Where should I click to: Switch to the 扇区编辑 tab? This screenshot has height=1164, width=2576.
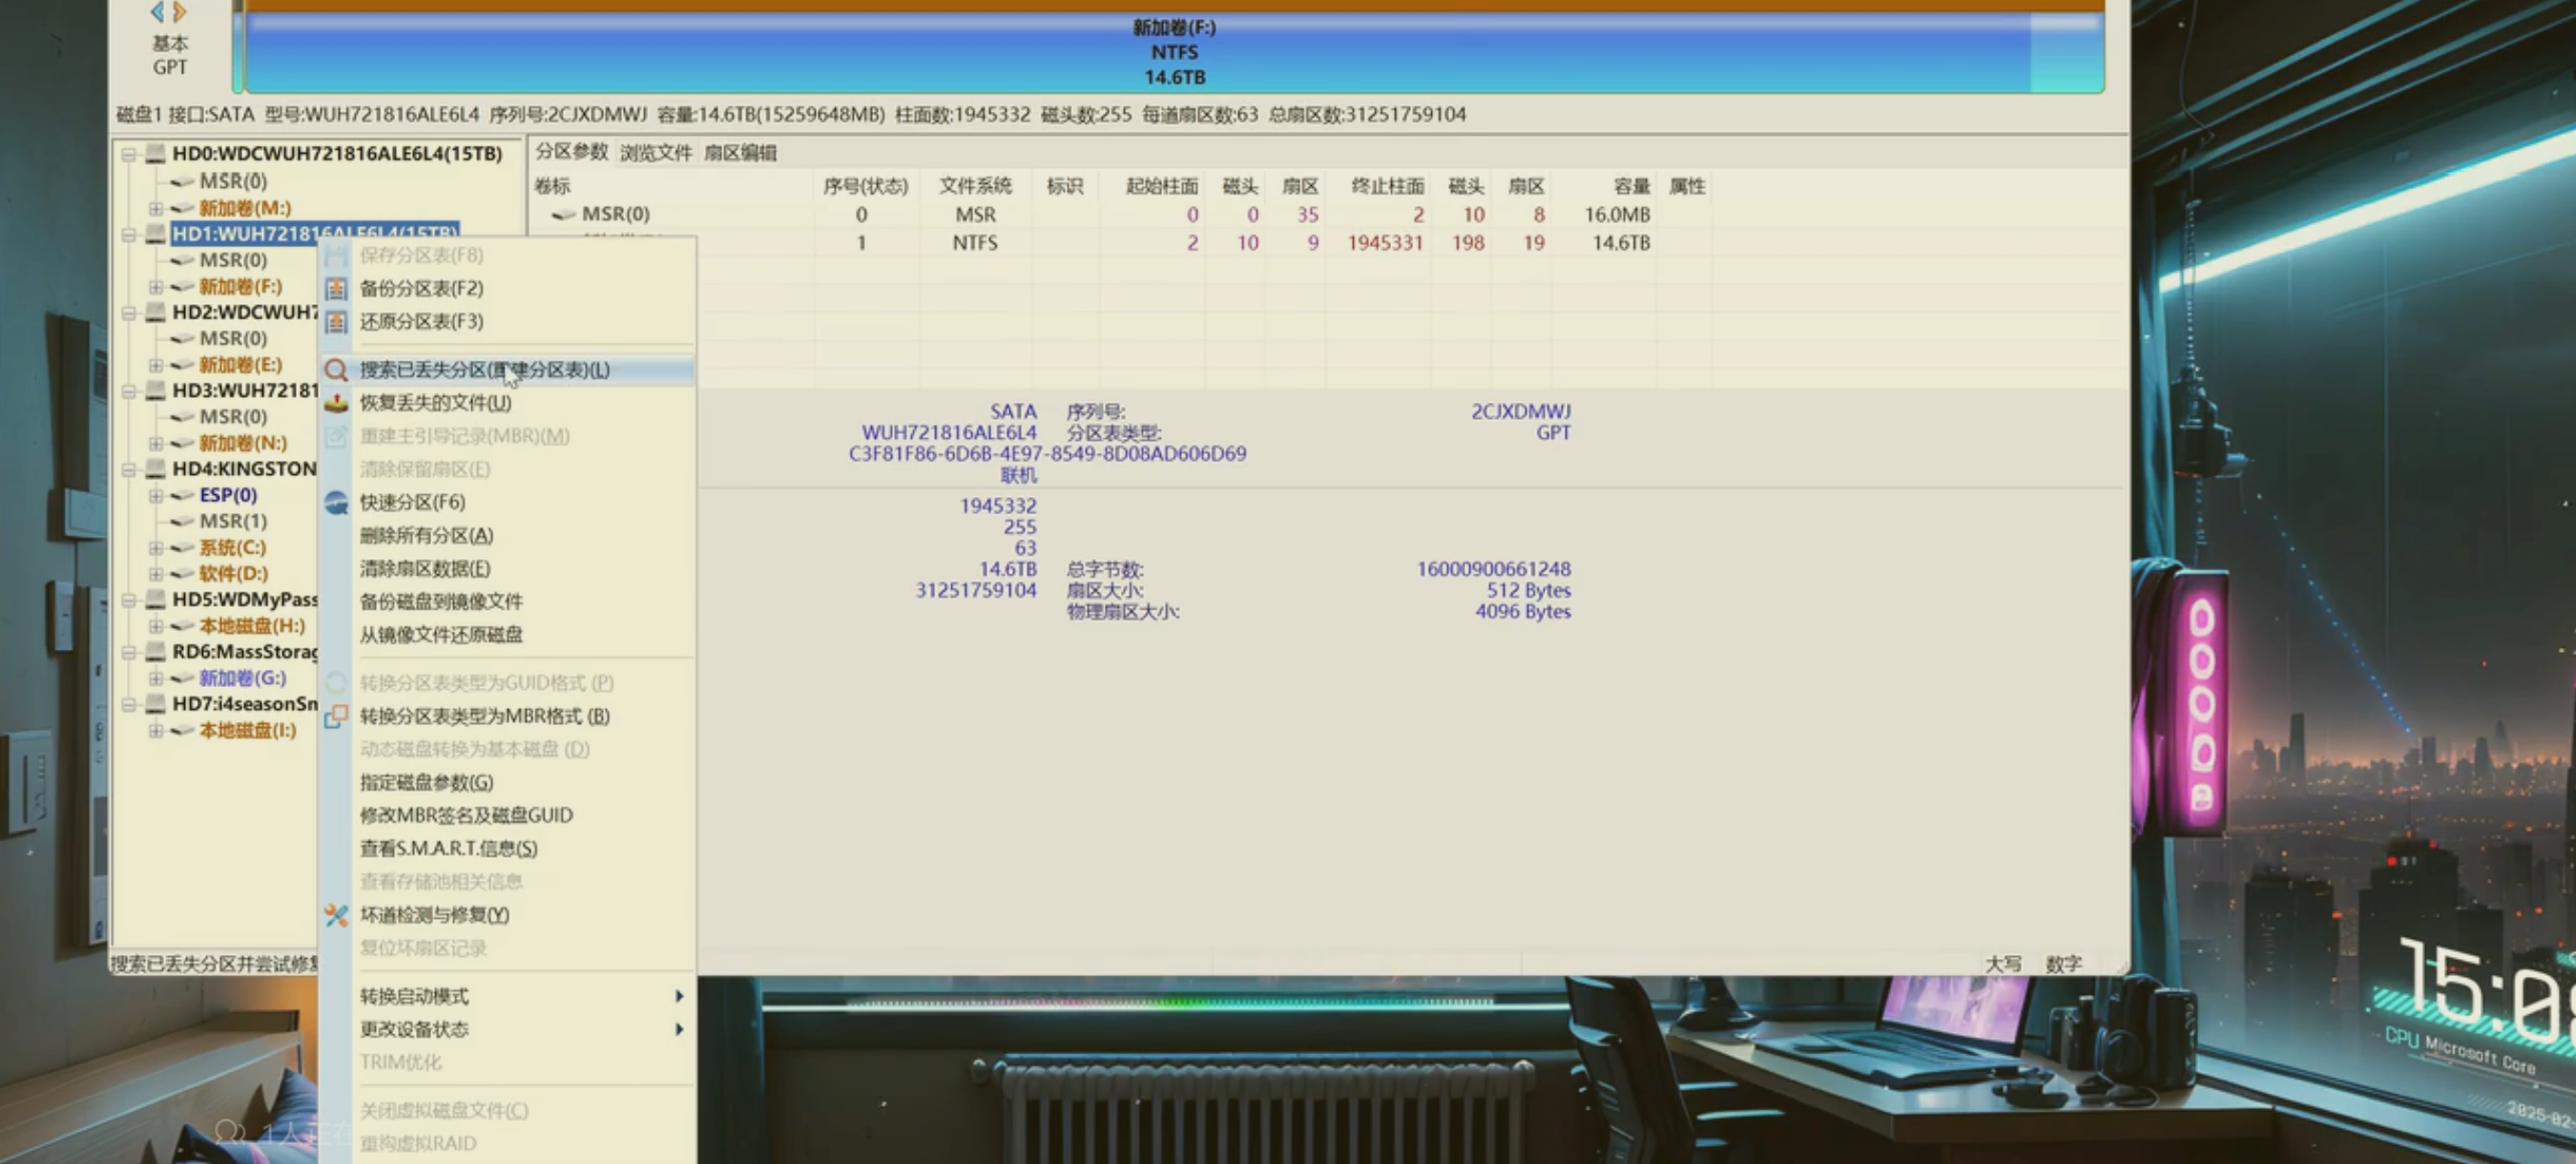point(740,153)
